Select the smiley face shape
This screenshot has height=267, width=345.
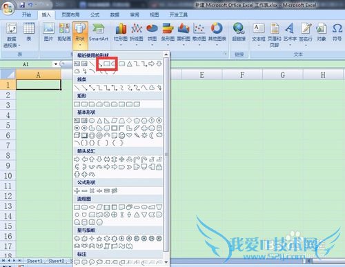tap(121, 135)
